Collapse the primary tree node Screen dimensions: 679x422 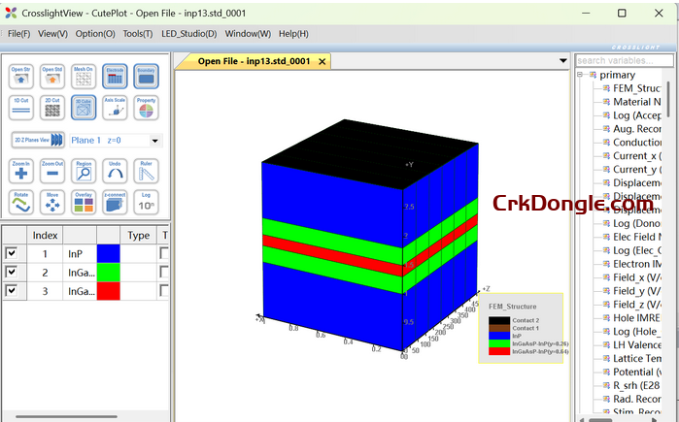tap(580, 75)
